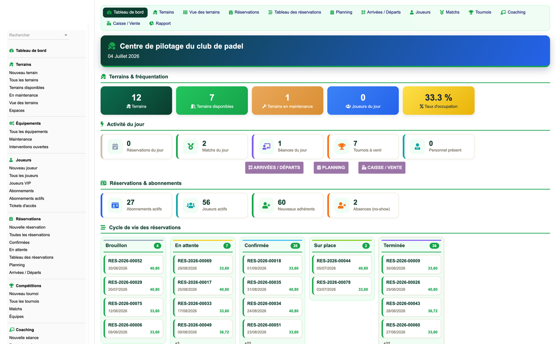556x344 pixels.
Task: Click the date 04 Juillet 2026 in banner
Action: (124, 56)
